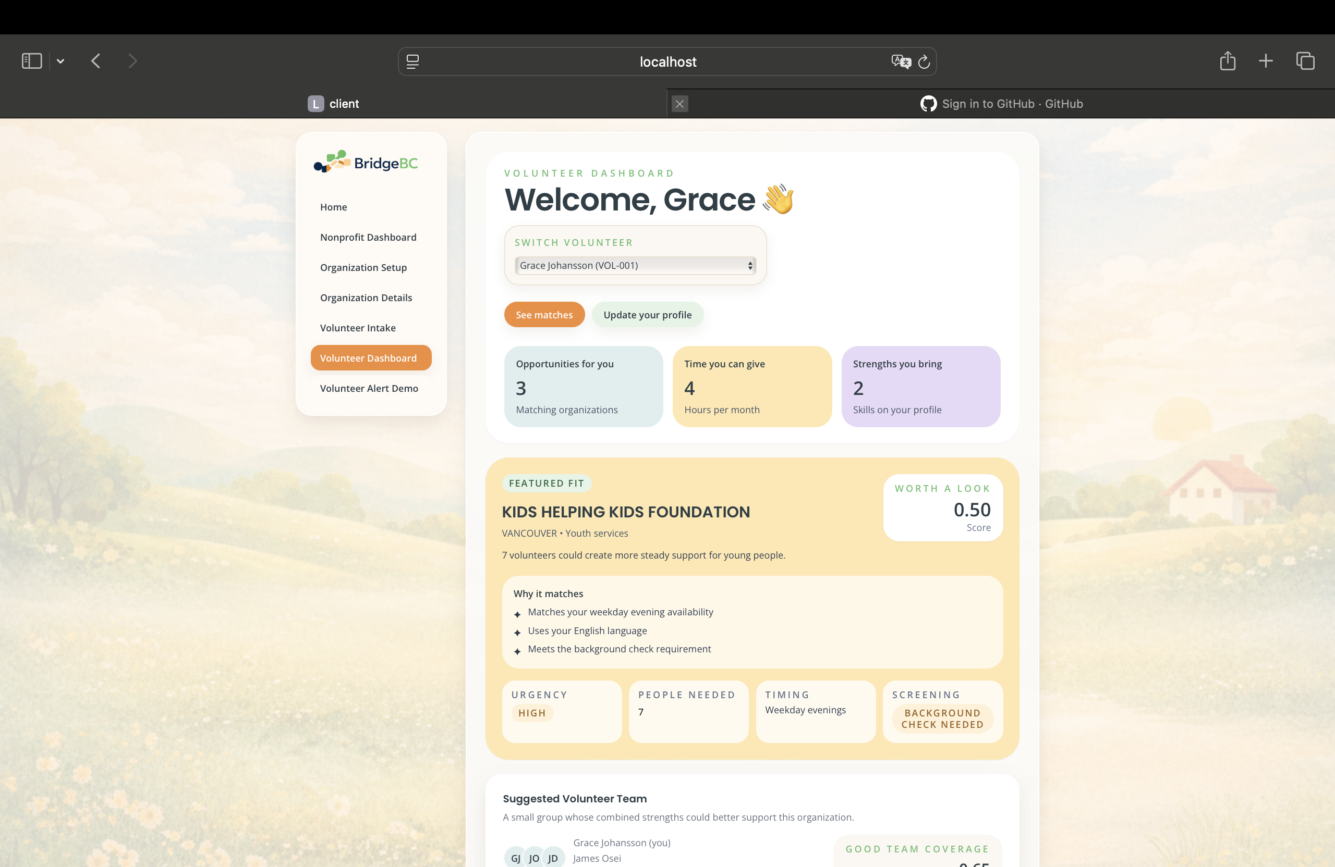Go back with the back arrow
The width and height of the screenshot is (1335, 867).
tap(96, 61)
